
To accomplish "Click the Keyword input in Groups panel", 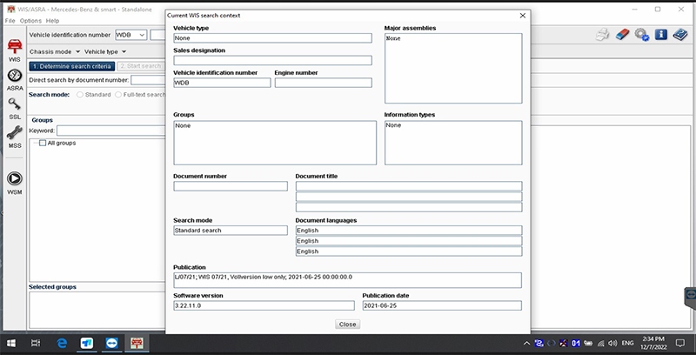I will pos(111,131).
